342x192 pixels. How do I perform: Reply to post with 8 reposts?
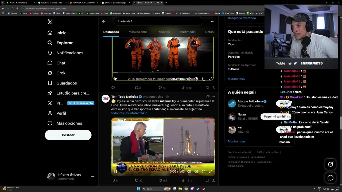(x=113, y=88)
